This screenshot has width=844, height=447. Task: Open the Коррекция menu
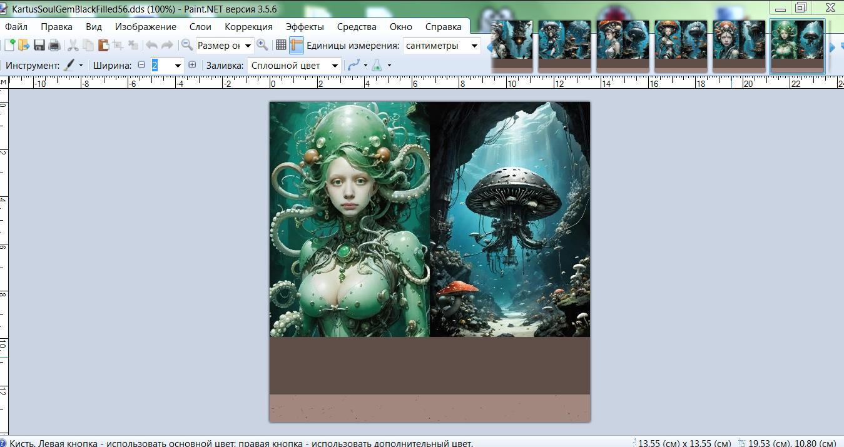(x=248, y=27)
